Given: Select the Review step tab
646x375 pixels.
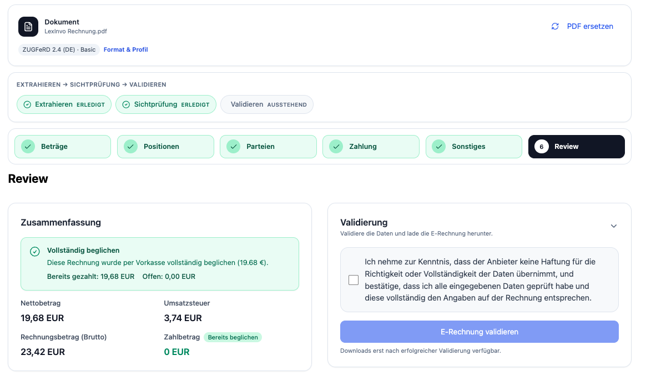Looking at the screenshot, I should (x=576, y=147).
